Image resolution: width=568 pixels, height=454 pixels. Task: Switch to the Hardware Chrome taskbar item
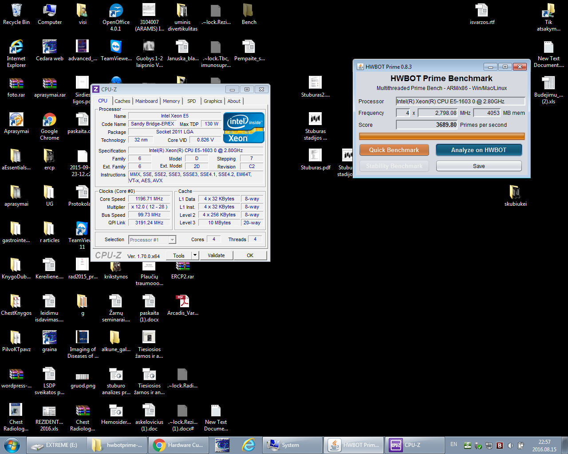click(x=178, y=445)
